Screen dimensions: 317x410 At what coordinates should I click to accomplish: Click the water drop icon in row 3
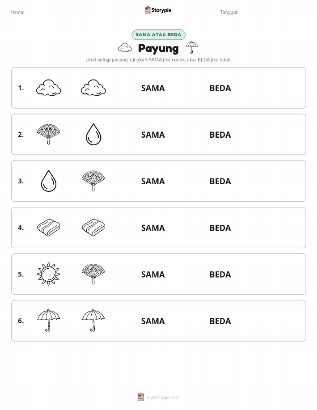pyautogui.click(x=49, y=181)
